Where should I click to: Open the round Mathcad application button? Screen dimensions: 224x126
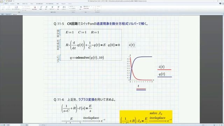pos(2,1)
